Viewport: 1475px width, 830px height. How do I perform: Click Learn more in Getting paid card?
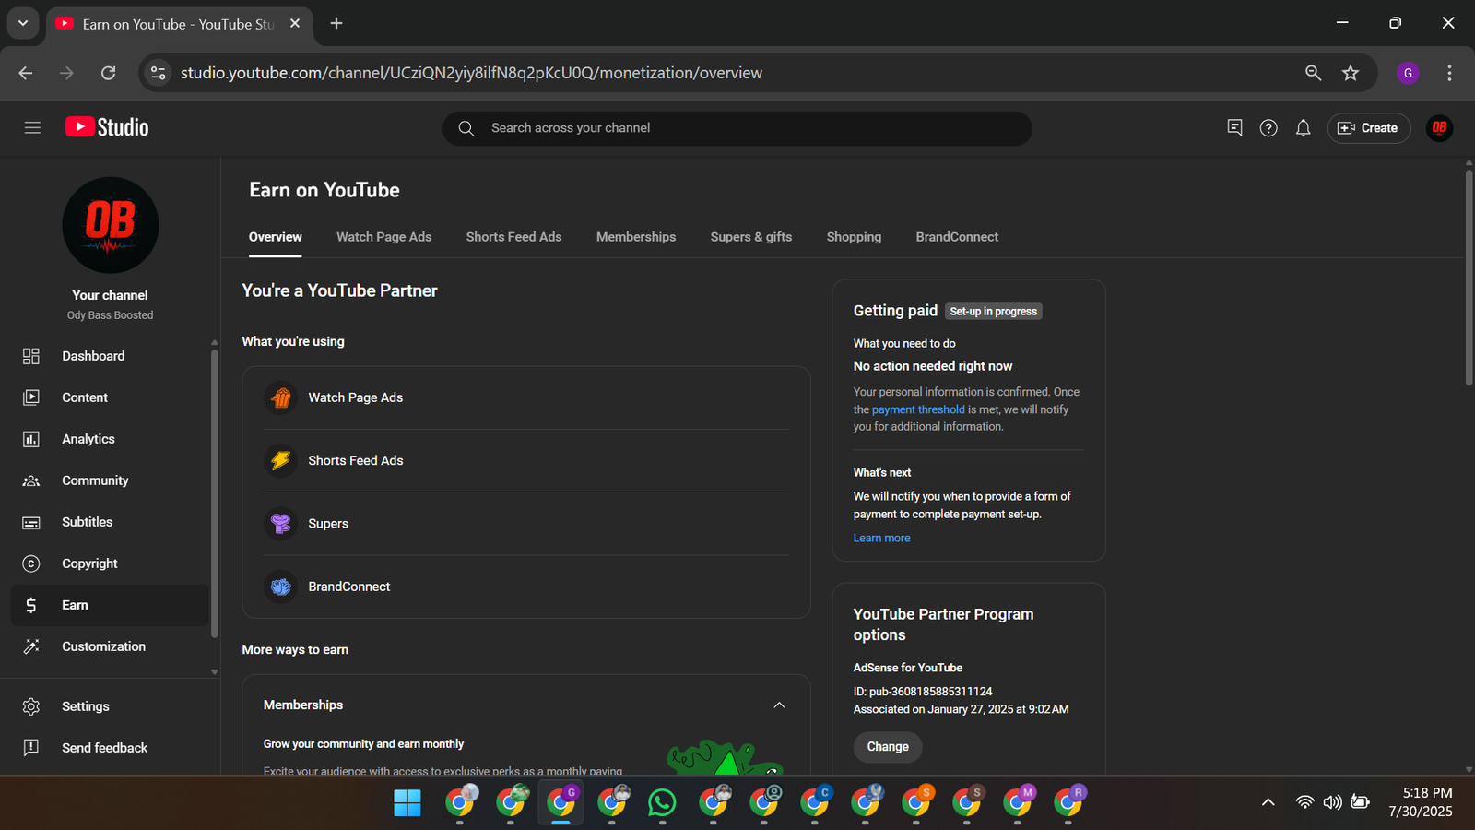[881, 538]
